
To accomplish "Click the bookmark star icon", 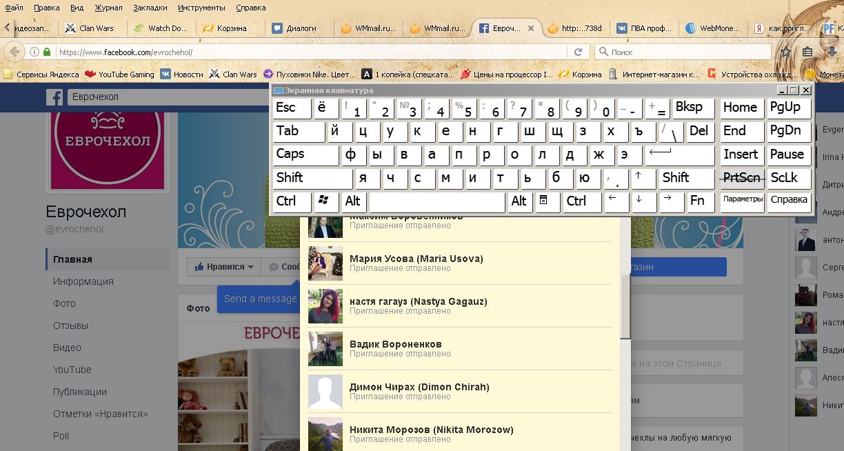I will click(785, 52).
